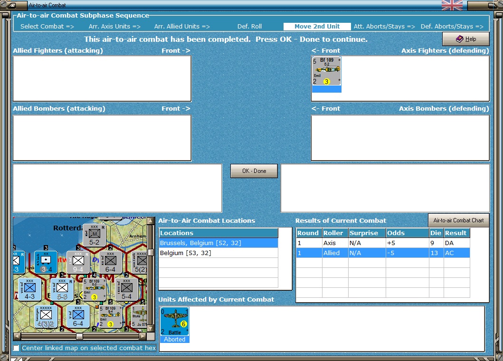Screen dimensions: 503x361
Task: Click the Round column header
Action: point(309,233)
